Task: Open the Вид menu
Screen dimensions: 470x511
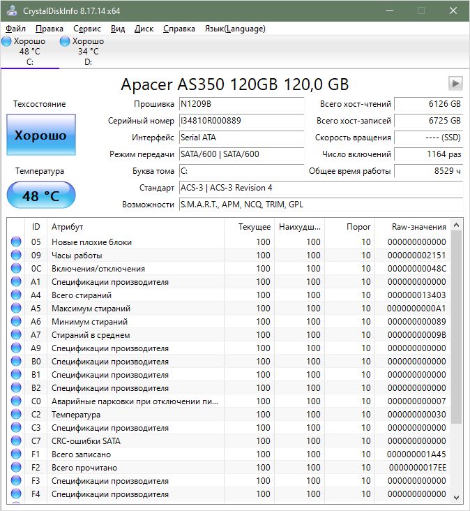Action: coord(117,29)
